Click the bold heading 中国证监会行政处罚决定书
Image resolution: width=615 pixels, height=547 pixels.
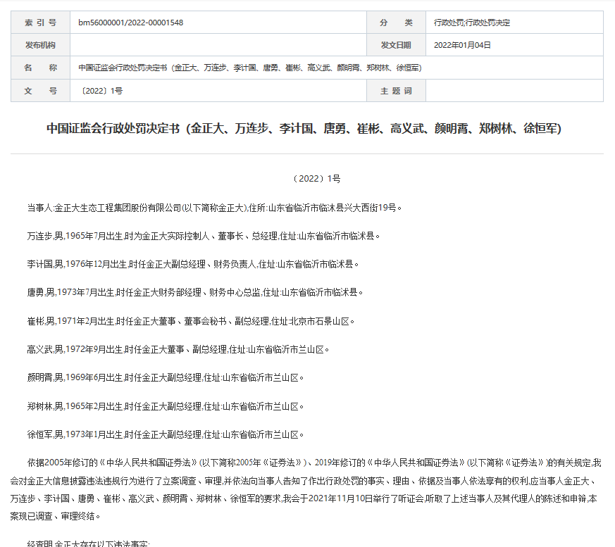304,128
